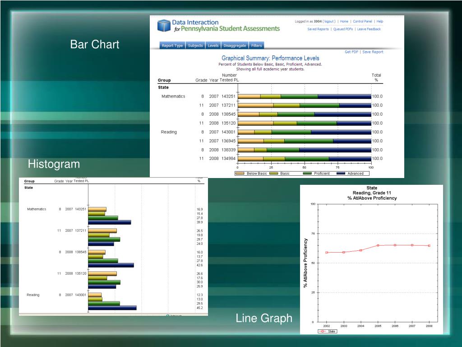The width and height of the screenshot is (462, 347).
Task: Click the logout link
Action: pyautogui.click(x=329, y=21)
